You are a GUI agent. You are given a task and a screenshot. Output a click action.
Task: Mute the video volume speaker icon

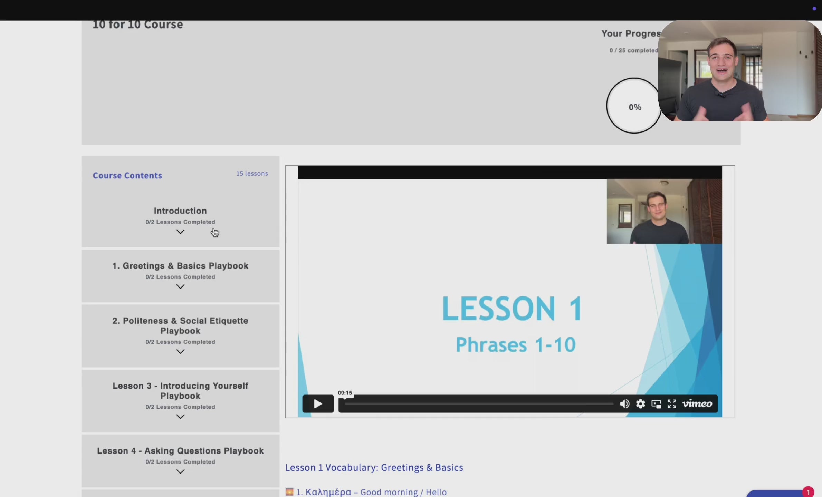click(x=624, y=404)
